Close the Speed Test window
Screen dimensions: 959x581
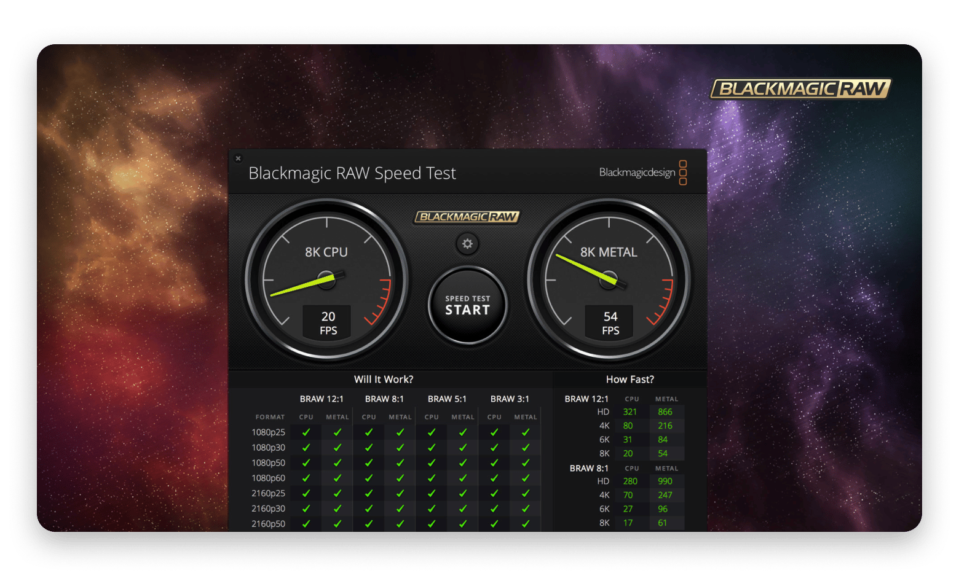point(239,158)
